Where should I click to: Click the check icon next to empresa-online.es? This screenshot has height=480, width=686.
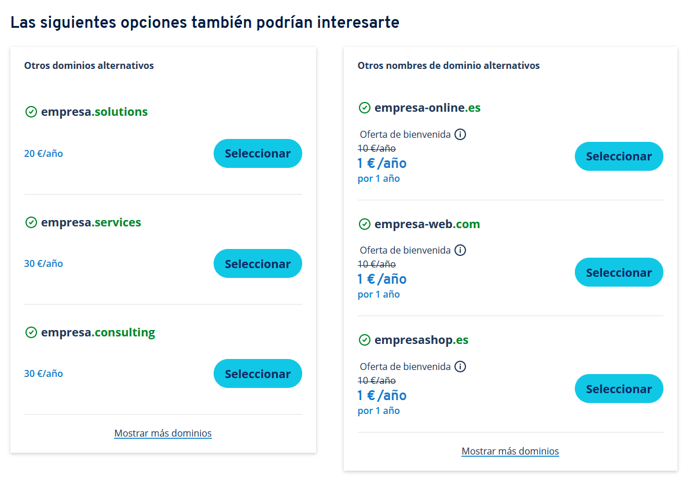(365, 108)
